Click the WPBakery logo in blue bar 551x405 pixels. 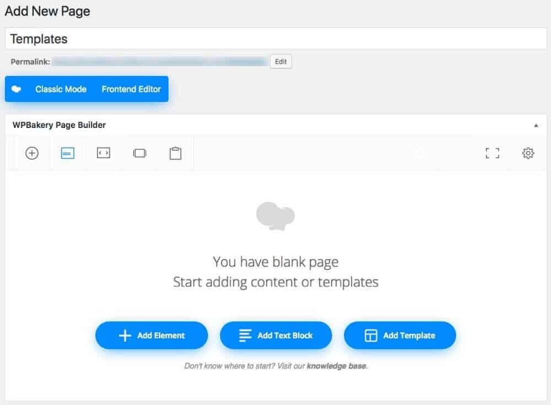[x=16, y=89]
